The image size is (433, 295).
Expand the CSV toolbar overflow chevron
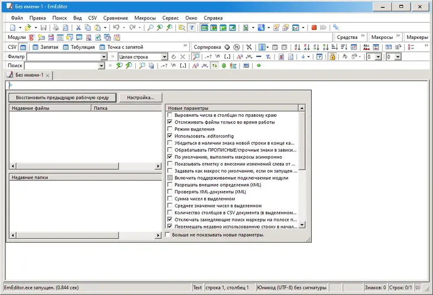[185, 45]
